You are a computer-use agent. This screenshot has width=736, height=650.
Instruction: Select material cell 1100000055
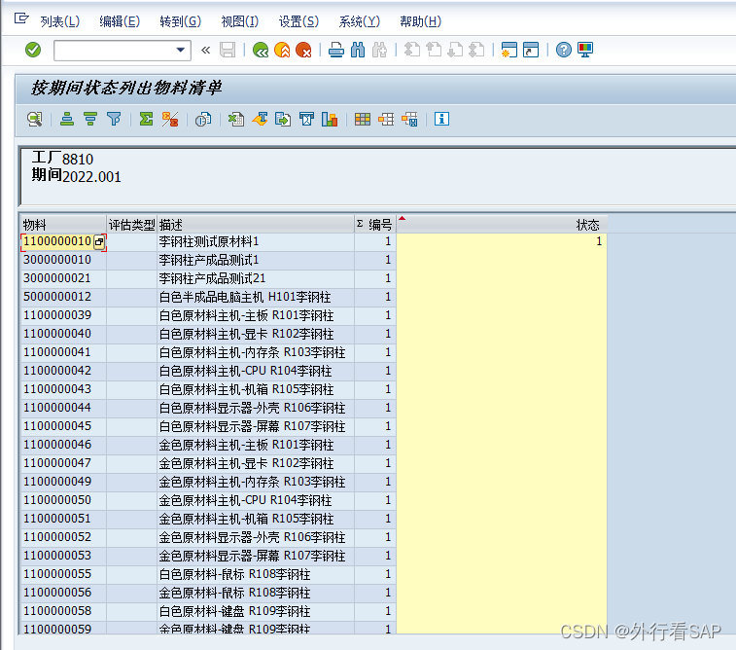(x=63, y=574)
